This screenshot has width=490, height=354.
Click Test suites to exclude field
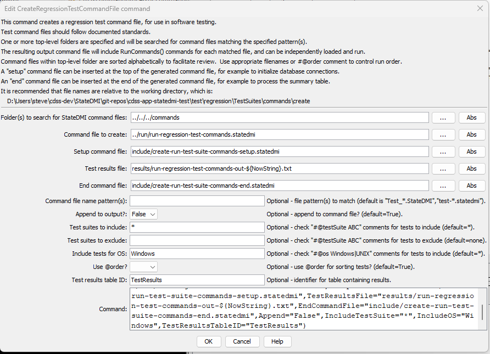click(x=197, y=240)
